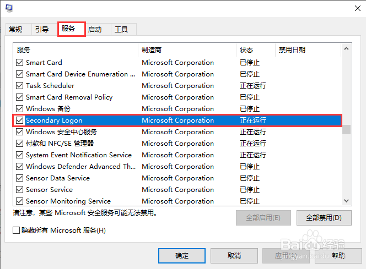Toggle Smart Card Removal Policy checkbox
The height and width of the screenshot is (269, 366).
point(20,97)
